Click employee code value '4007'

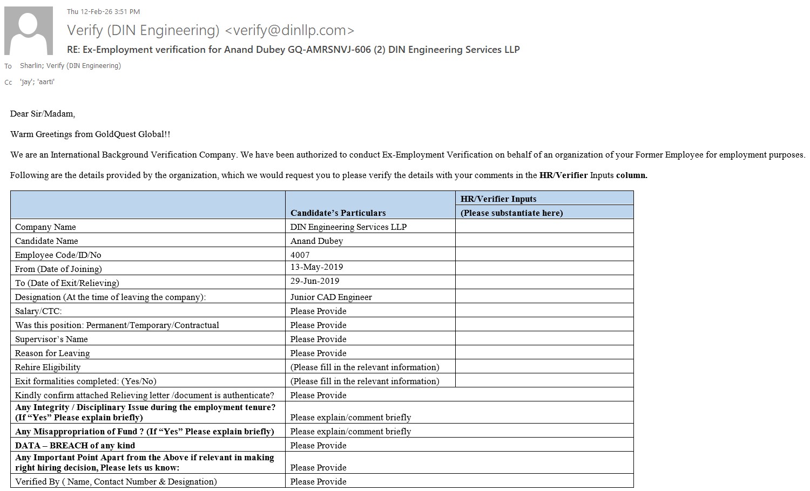[300, 255]
